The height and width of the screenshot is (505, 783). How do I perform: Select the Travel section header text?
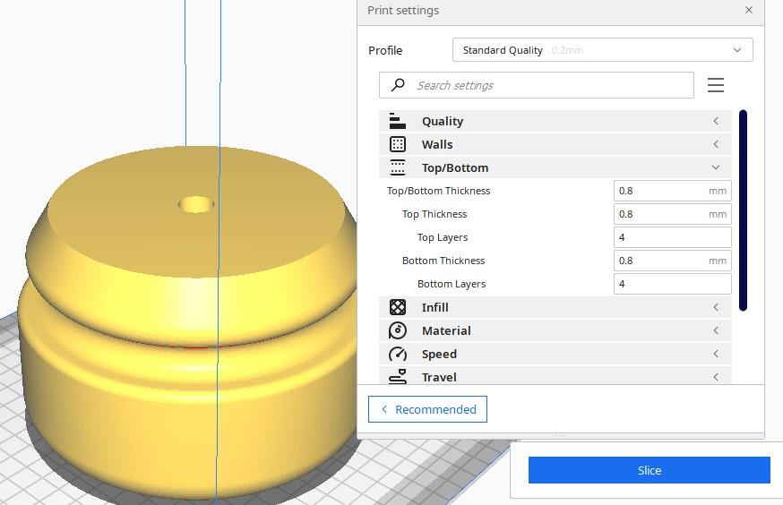pyautogui.click(x=439, y=377)
